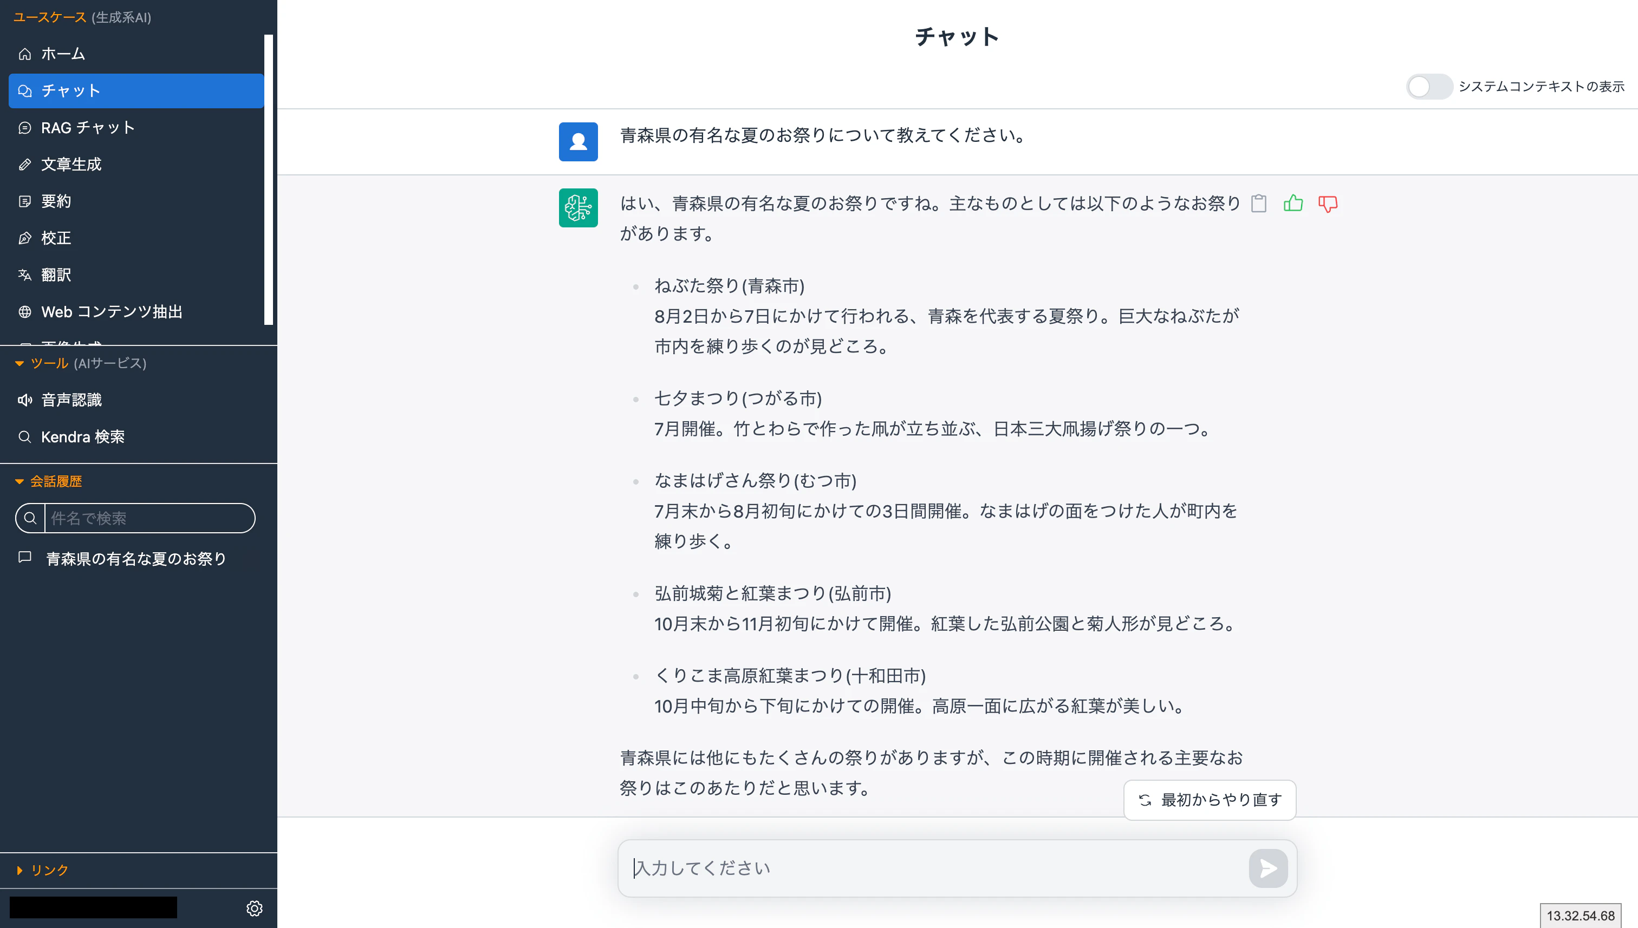Click the globe icon for Web コンテンツ抽出
This screenshot has width=1638, height=928.
[25, 312]
